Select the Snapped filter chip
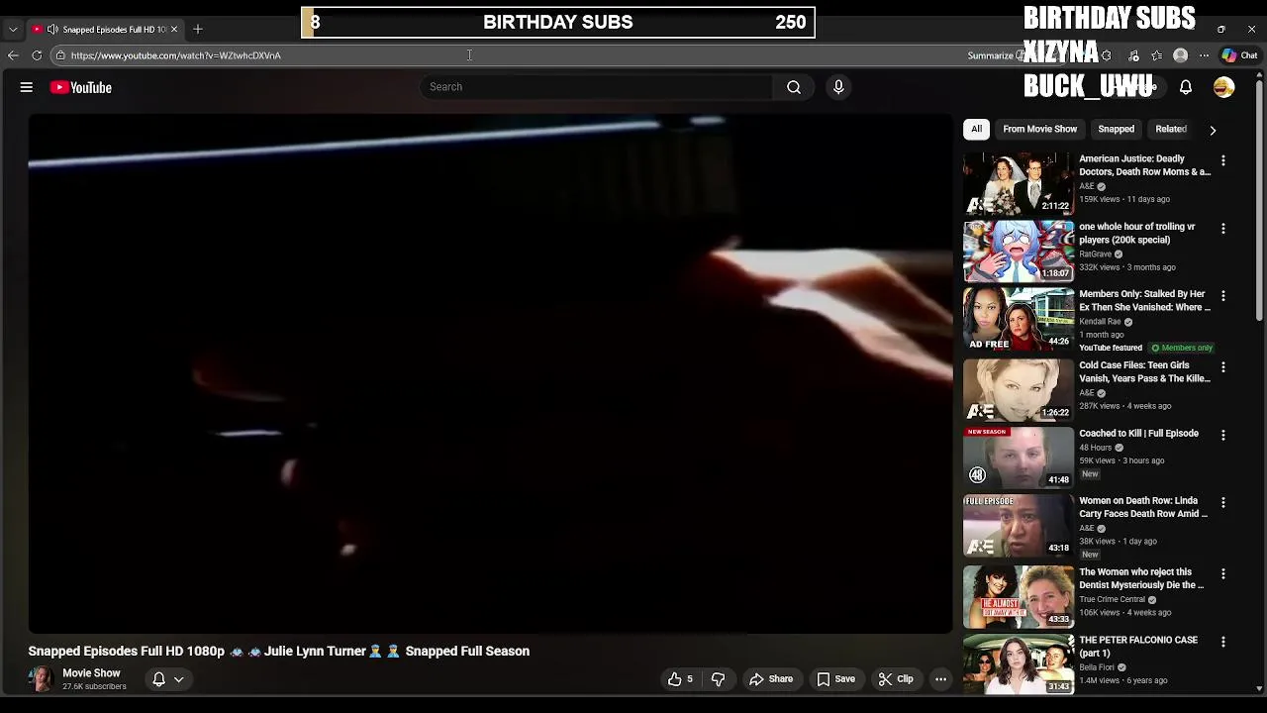The height and width of the screenshot is (713, 1267). click(1116, 129)
